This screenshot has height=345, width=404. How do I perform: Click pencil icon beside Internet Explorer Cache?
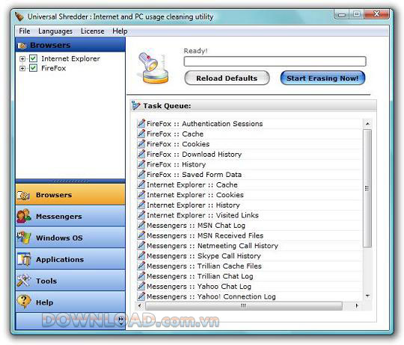coord(141,184)
